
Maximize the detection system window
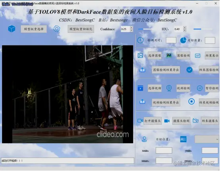[x=206, y=3]
